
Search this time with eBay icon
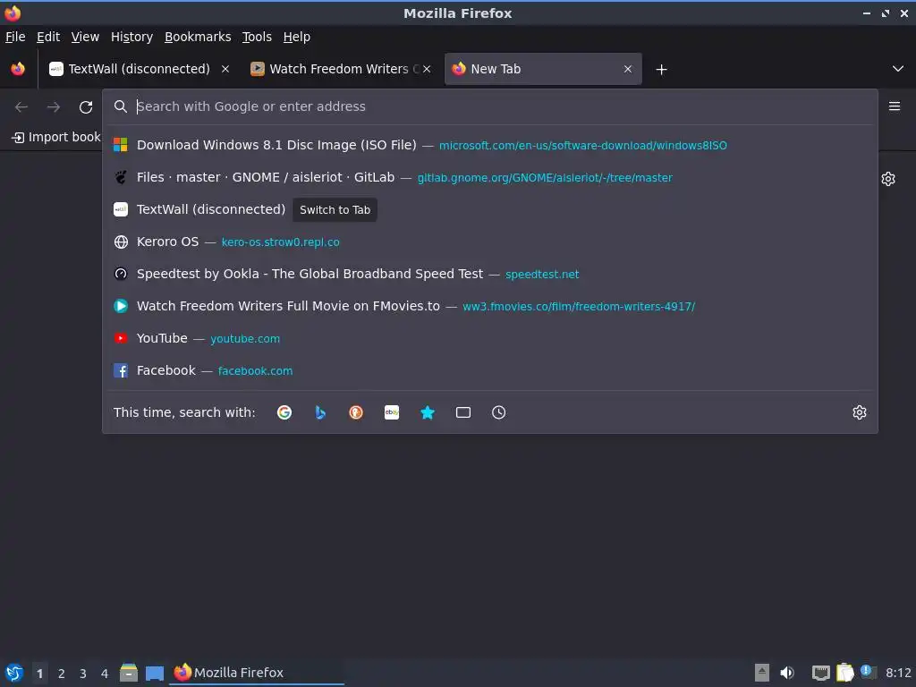pyautogui.click(x=392, y=412)
